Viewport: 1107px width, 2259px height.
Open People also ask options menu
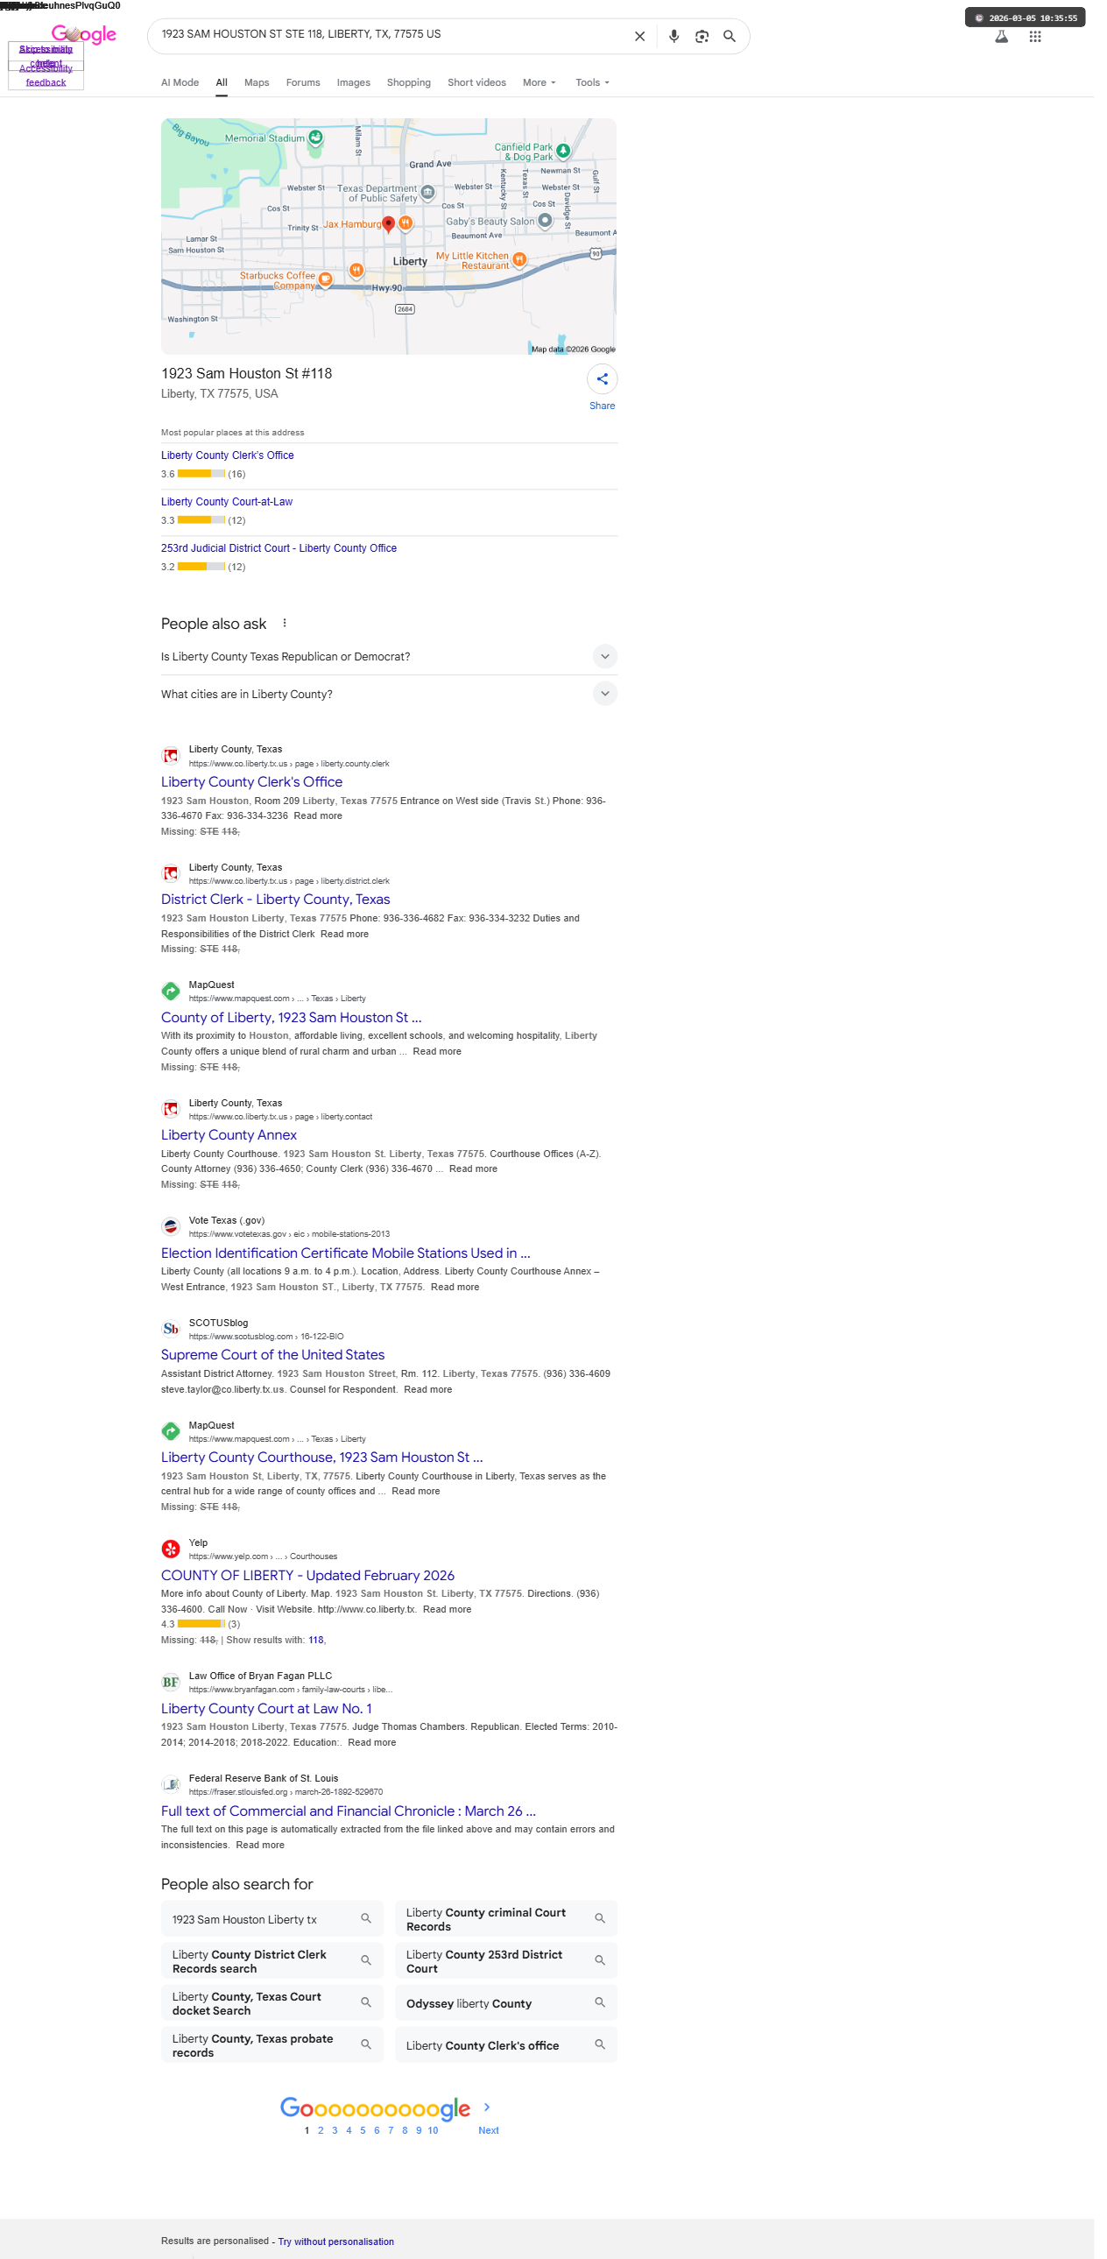[x=284, y=623]
